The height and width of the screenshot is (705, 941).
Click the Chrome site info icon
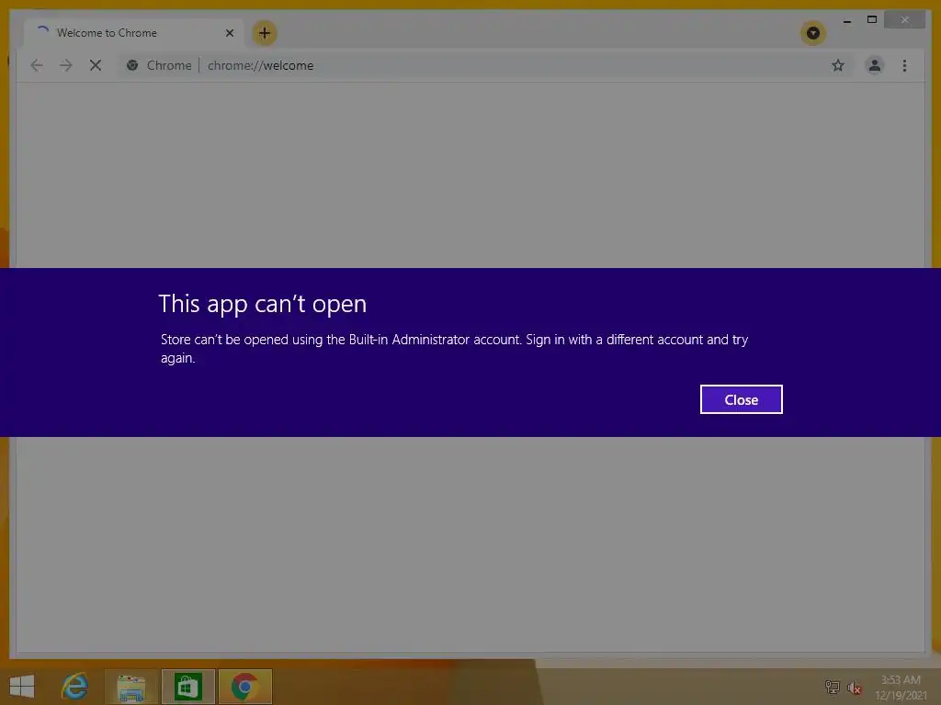pos(132,65)
